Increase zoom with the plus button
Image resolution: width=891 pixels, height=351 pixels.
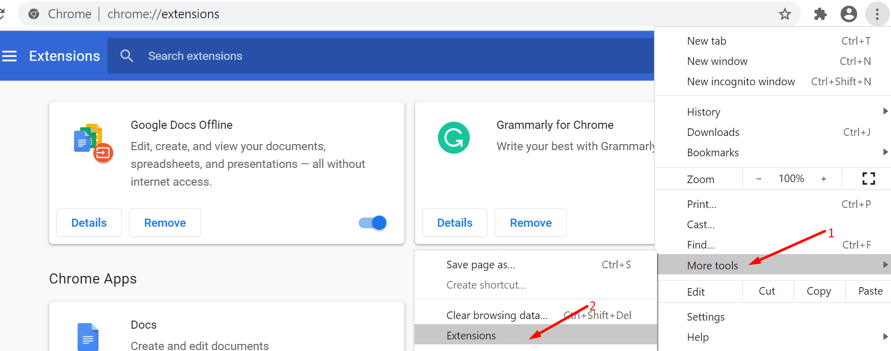click(824, 179)
